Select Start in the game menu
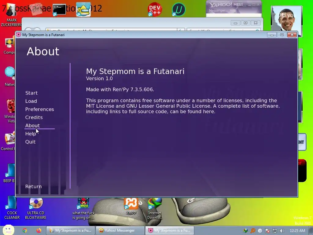Viewport: 313px width, 235px height. point(31,93)
